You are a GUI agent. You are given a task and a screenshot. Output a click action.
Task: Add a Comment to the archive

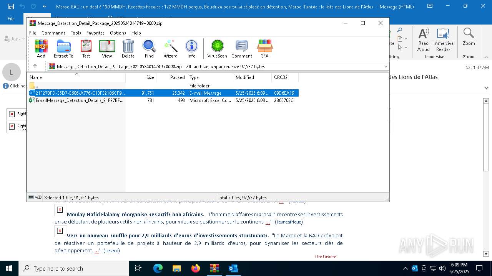pyautogui.click(x=241, y=49)
